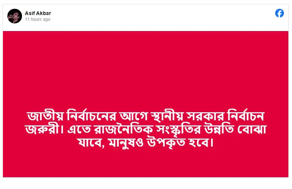292x189 pixels.
Task: Click the word নির্বাচনের in the first line
Action: point(92,116)
